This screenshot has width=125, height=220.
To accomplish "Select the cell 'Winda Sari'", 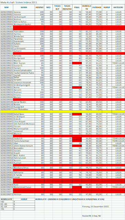I will (x=24, y=36).
